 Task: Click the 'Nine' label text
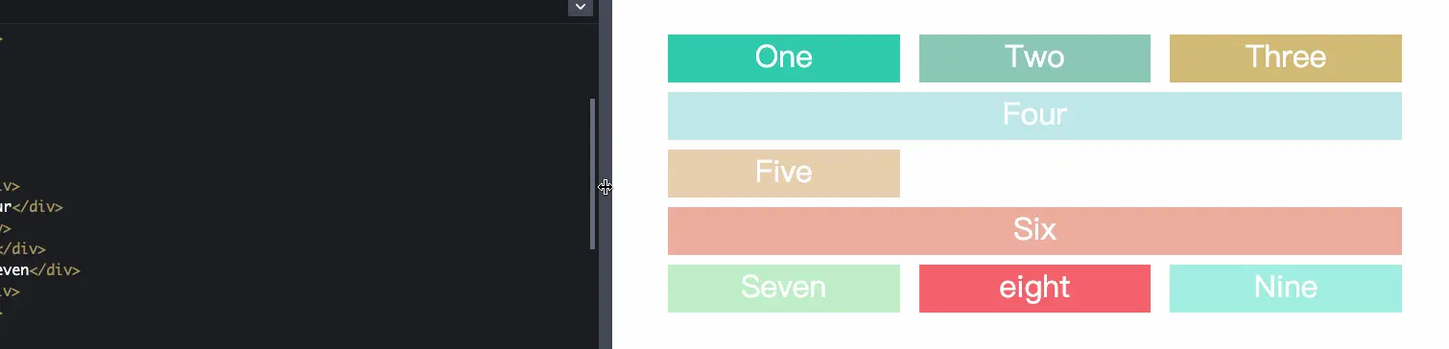1286,288
